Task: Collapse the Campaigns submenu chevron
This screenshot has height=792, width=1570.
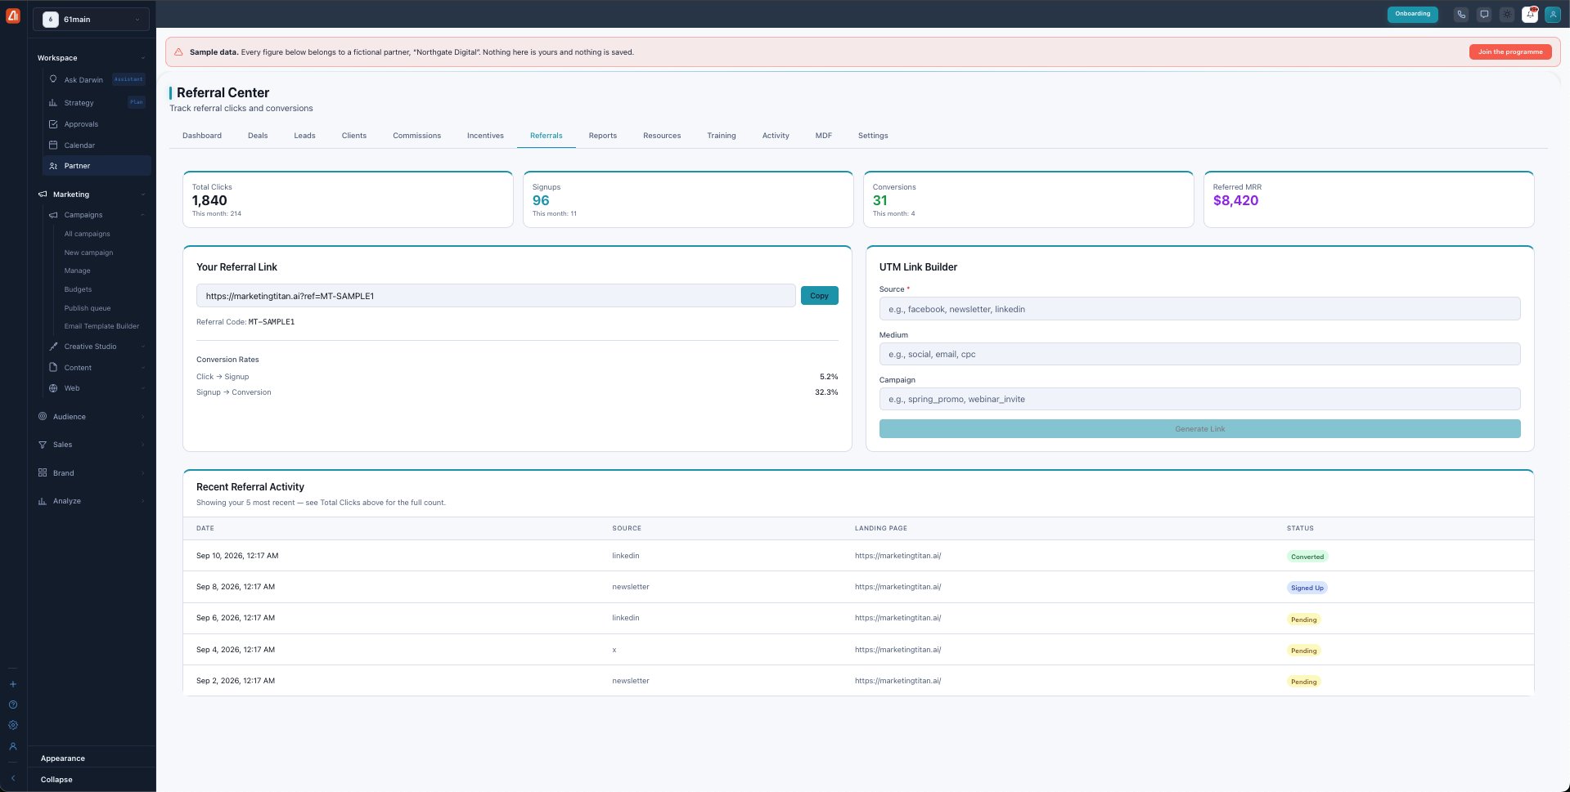Action: (142, 215)
